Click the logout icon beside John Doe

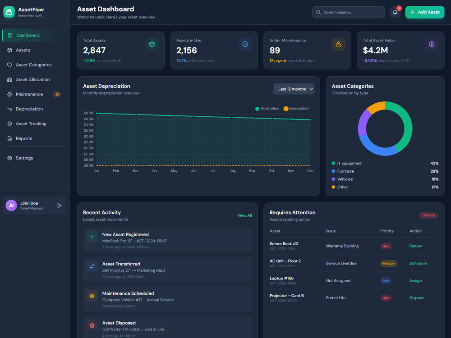(59, 205)
